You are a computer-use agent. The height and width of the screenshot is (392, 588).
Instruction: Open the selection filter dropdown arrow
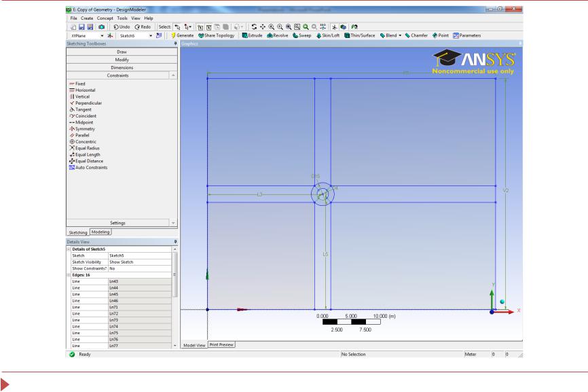click(x=191, y=27)
